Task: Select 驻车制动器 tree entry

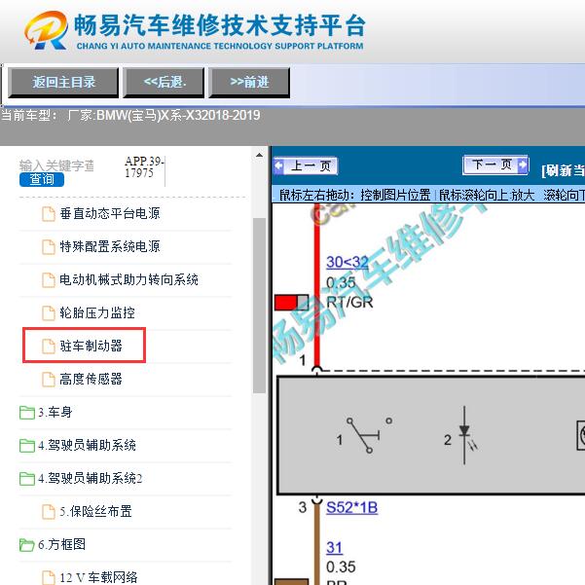Action: 91,346
